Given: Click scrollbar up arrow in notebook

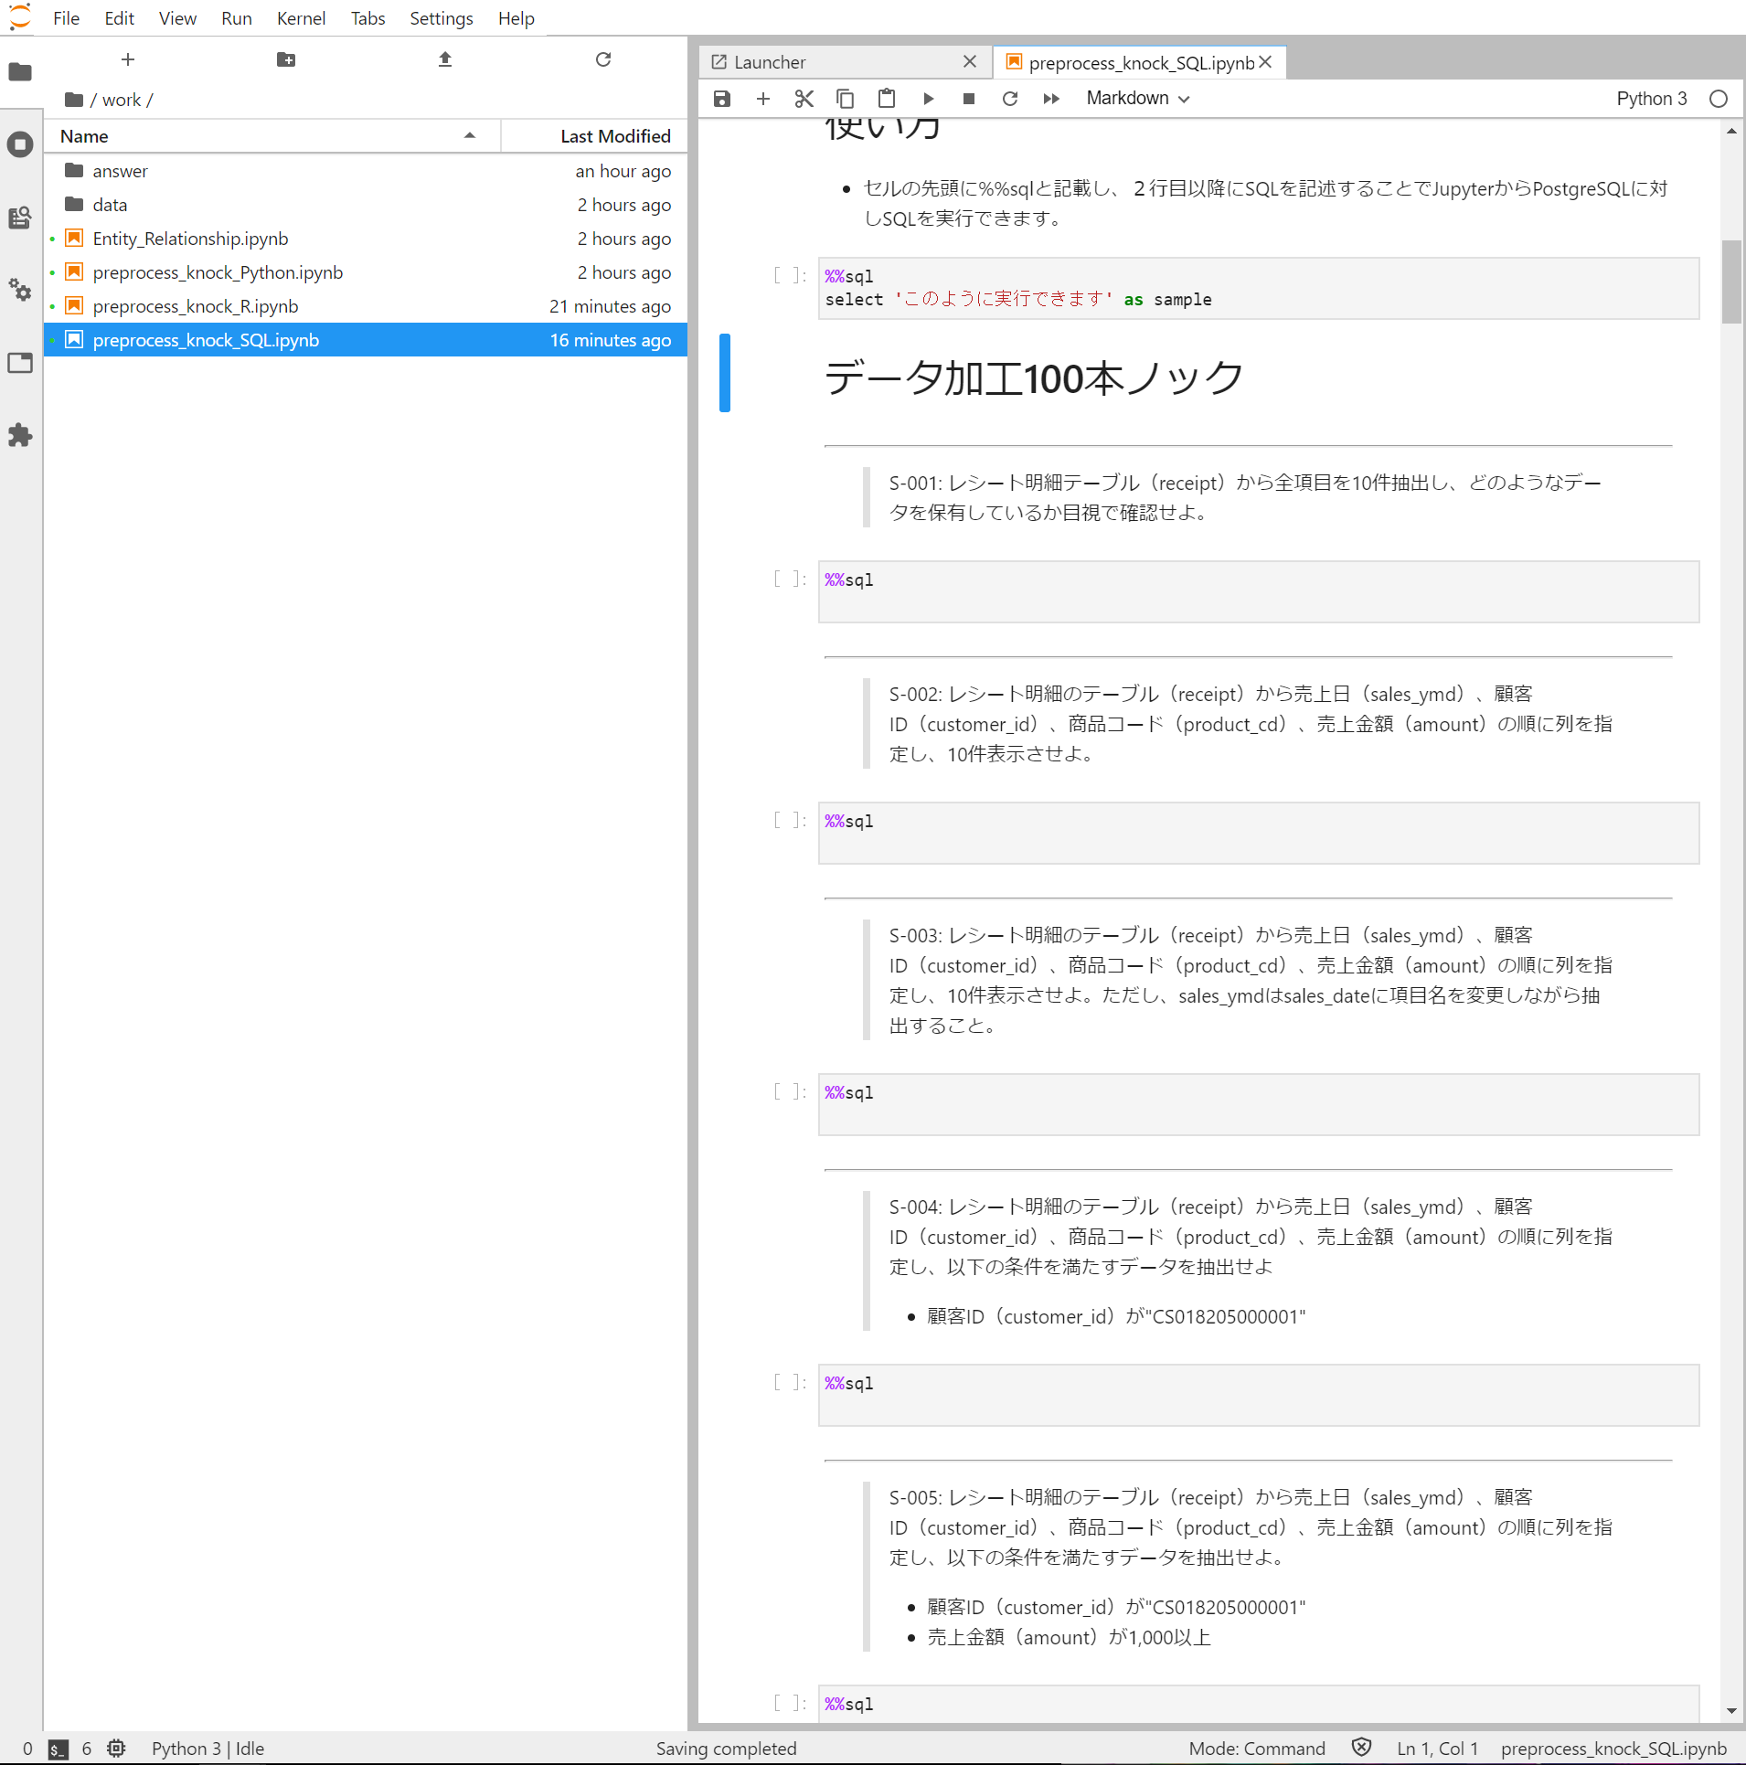Looking at the screenshot, I should coord(1731,131).
